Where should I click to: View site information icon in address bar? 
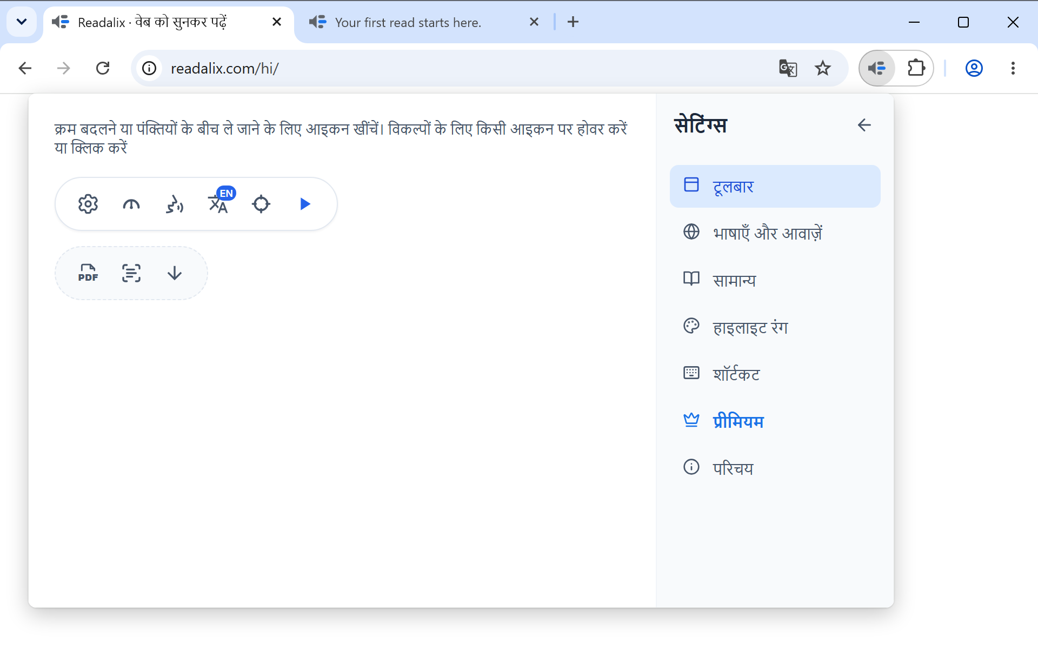point(149,68)
